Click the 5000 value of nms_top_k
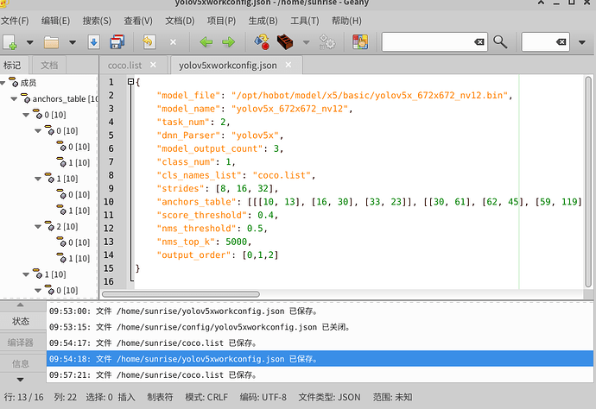 pos(236,242)
